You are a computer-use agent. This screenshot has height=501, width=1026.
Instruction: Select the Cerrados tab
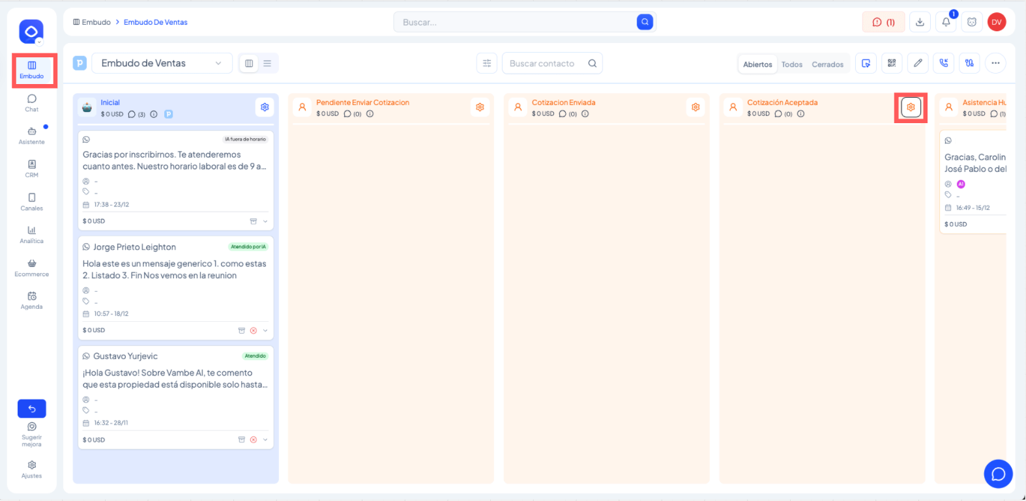click(x=827, y=64)
